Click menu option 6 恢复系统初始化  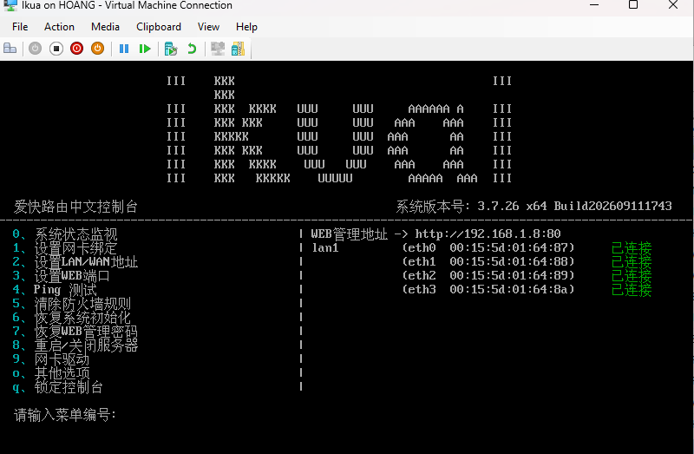72,317
